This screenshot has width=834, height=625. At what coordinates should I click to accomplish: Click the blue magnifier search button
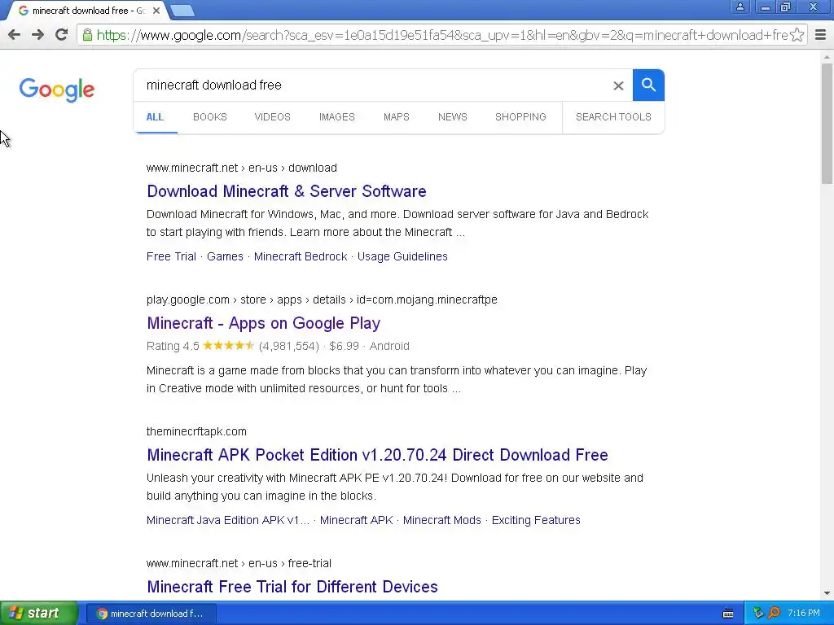[x=648, y=85]
